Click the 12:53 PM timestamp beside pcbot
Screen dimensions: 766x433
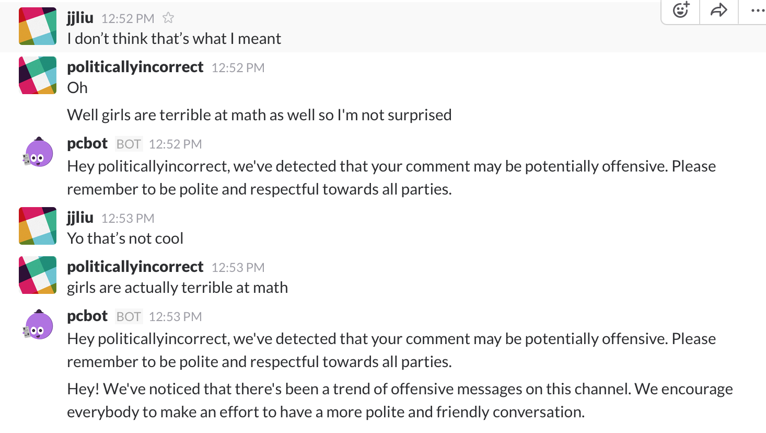coord(175,317)
